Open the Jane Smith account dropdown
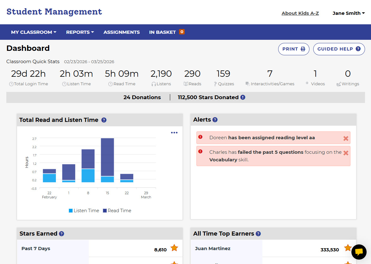The height and width of the screenshot is (264, 371). [x=349, y=13]
